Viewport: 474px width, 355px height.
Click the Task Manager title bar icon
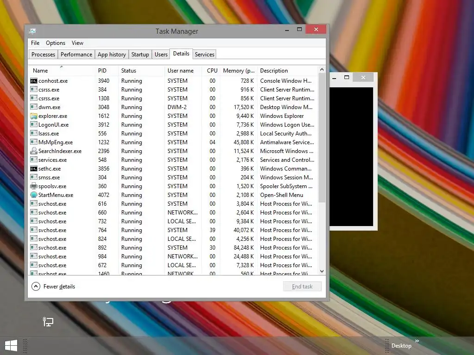click(33, 31)
